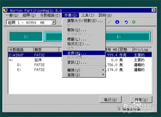This screenshot has width=161, height=117.
Task: Select the E: partition block in disk map
Action: [x=119, y=37]
